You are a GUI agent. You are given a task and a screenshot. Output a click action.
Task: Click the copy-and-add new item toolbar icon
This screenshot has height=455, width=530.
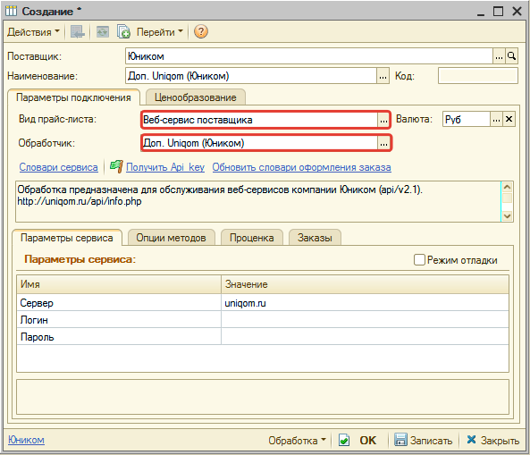pyautogui.click(x=123, y=32)
